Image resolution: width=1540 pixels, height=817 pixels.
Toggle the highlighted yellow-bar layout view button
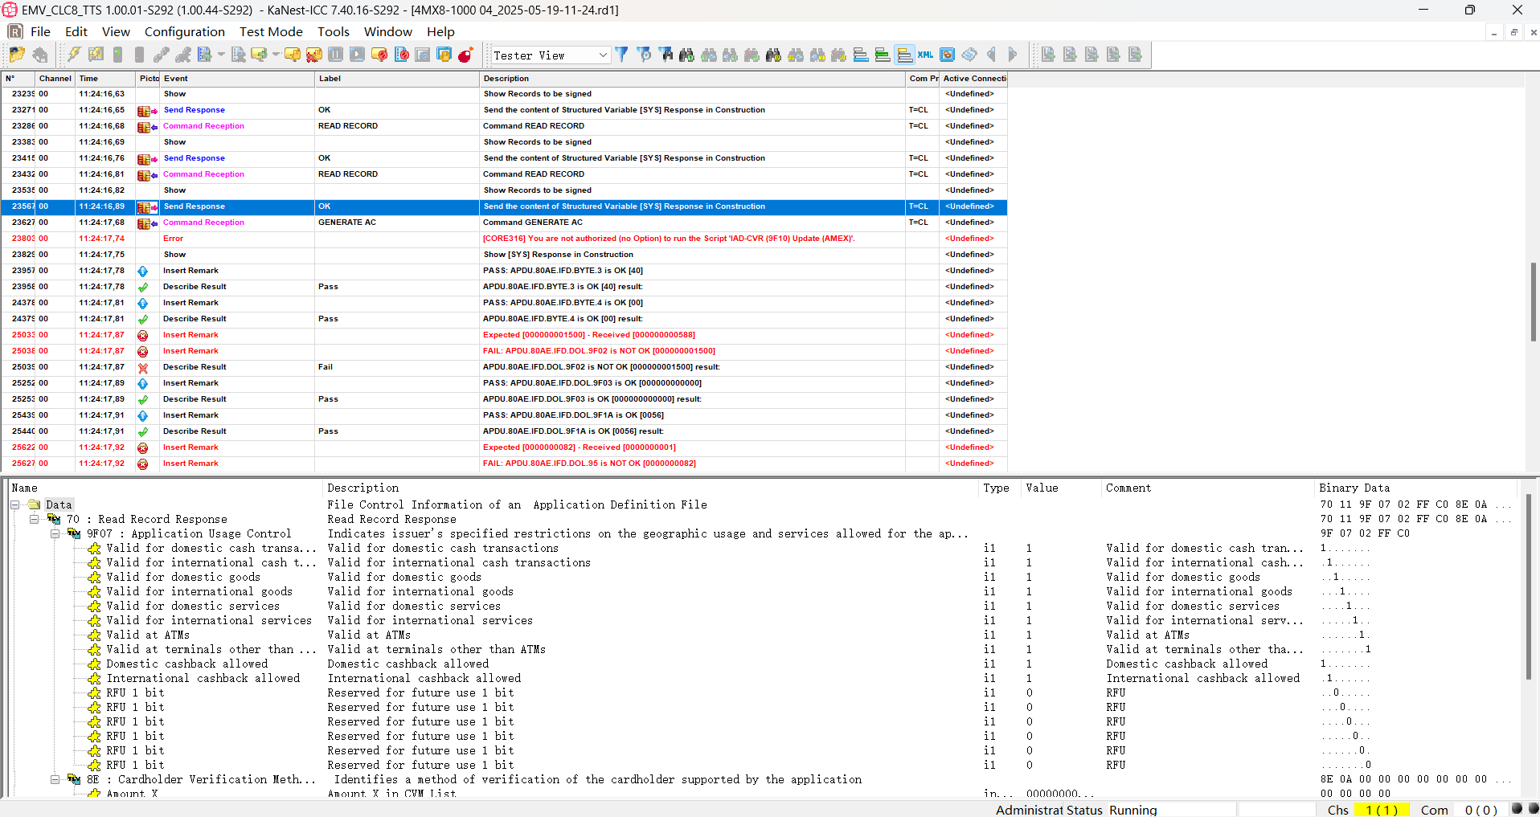point(904,55)
